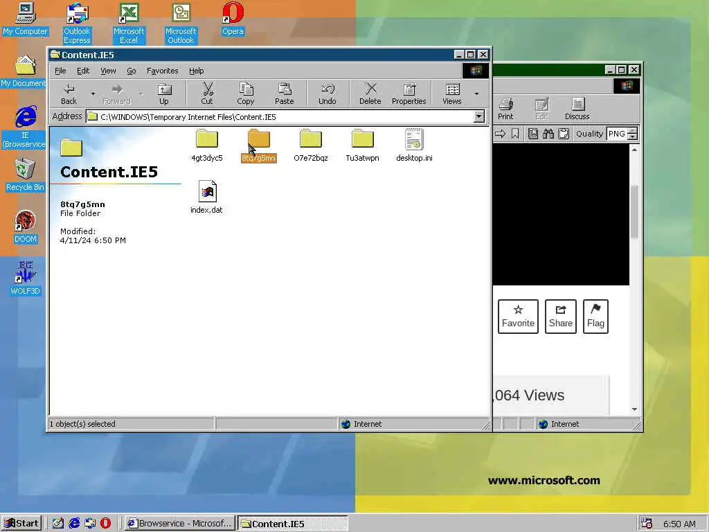Click the bookmark ribbon icon in Browservice
The width and height of the screenshot is (709, 532).
[515, 134]
